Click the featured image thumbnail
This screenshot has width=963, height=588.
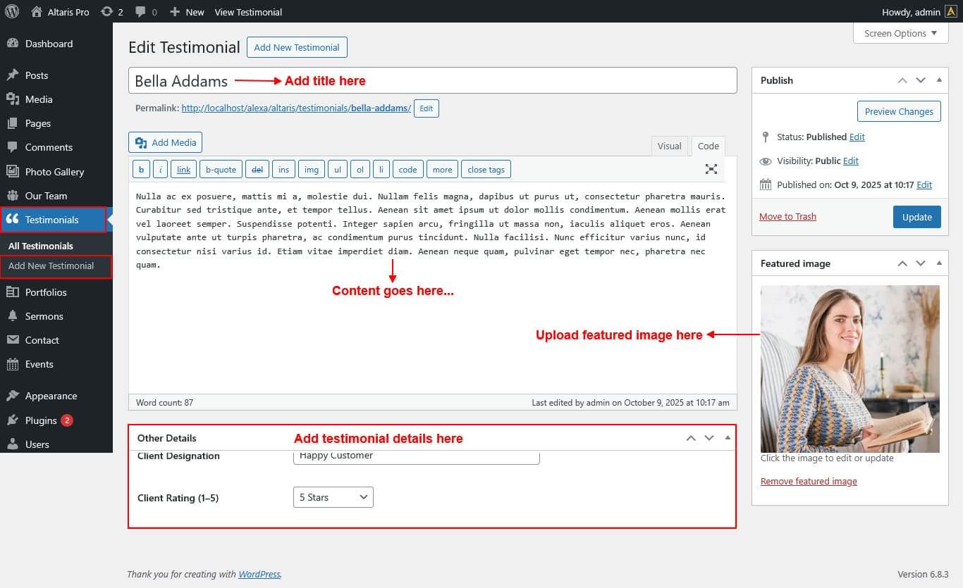849,368
